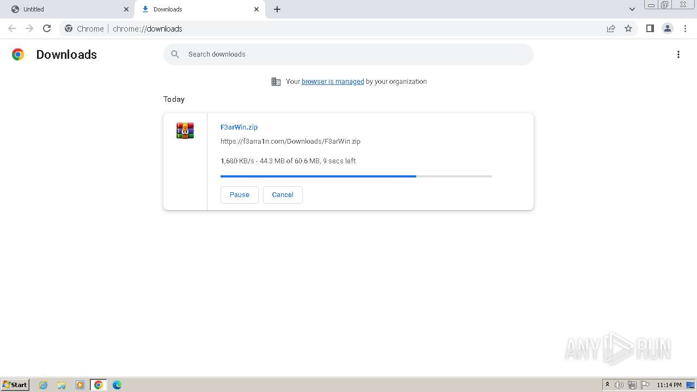Click the 11:14 PM taskbar clock
This screenshot has height=392, width=697.
[669, 385]
